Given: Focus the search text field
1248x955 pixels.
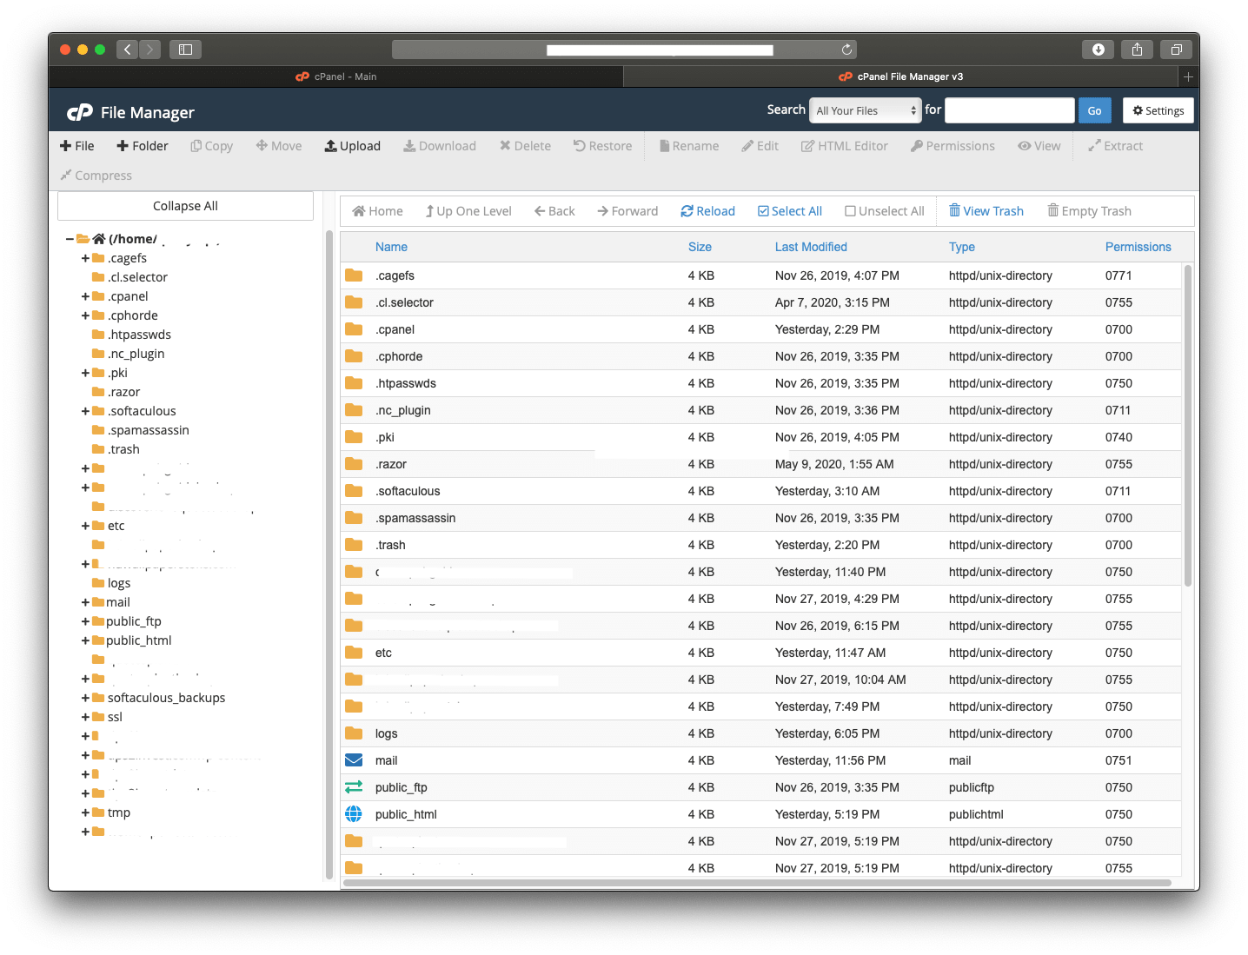Looking at the screenshot, I should pos(1010,110).
